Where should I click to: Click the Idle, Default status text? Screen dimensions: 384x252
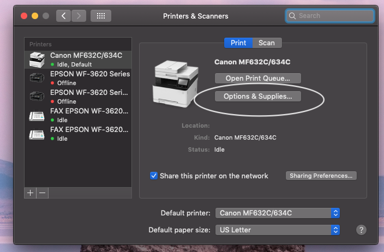(74, 64)
